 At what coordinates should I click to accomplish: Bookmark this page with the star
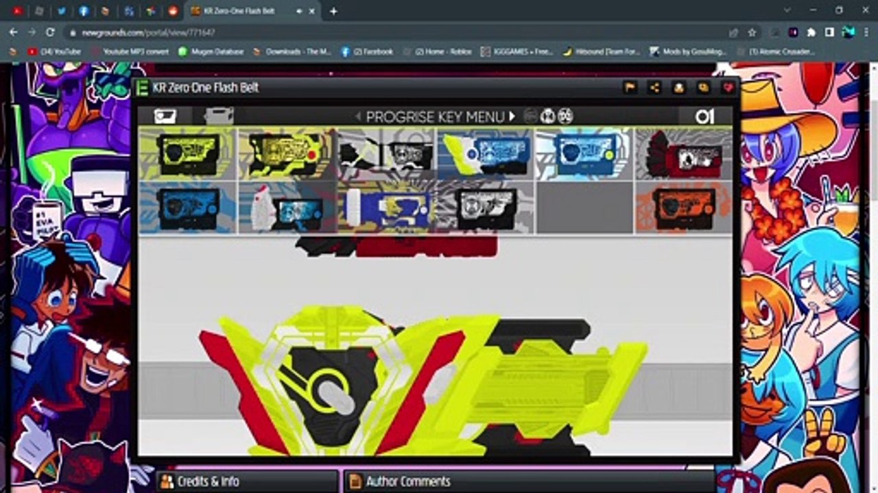[752, 32]
